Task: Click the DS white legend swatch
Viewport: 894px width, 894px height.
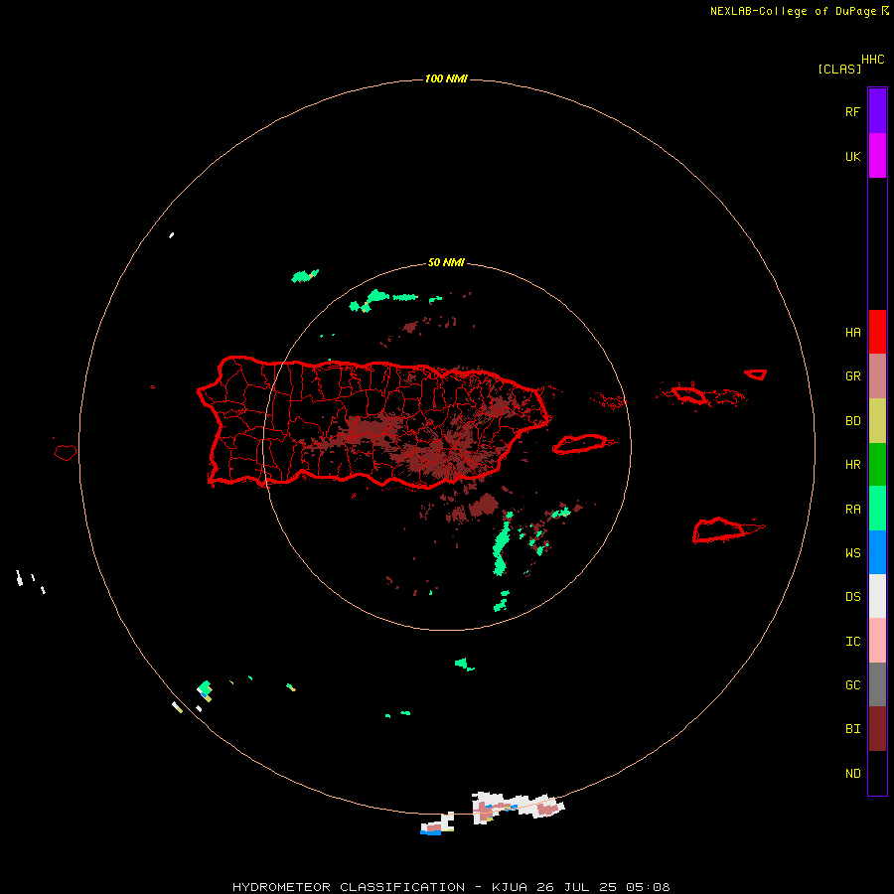Action: tap(877, 596)
